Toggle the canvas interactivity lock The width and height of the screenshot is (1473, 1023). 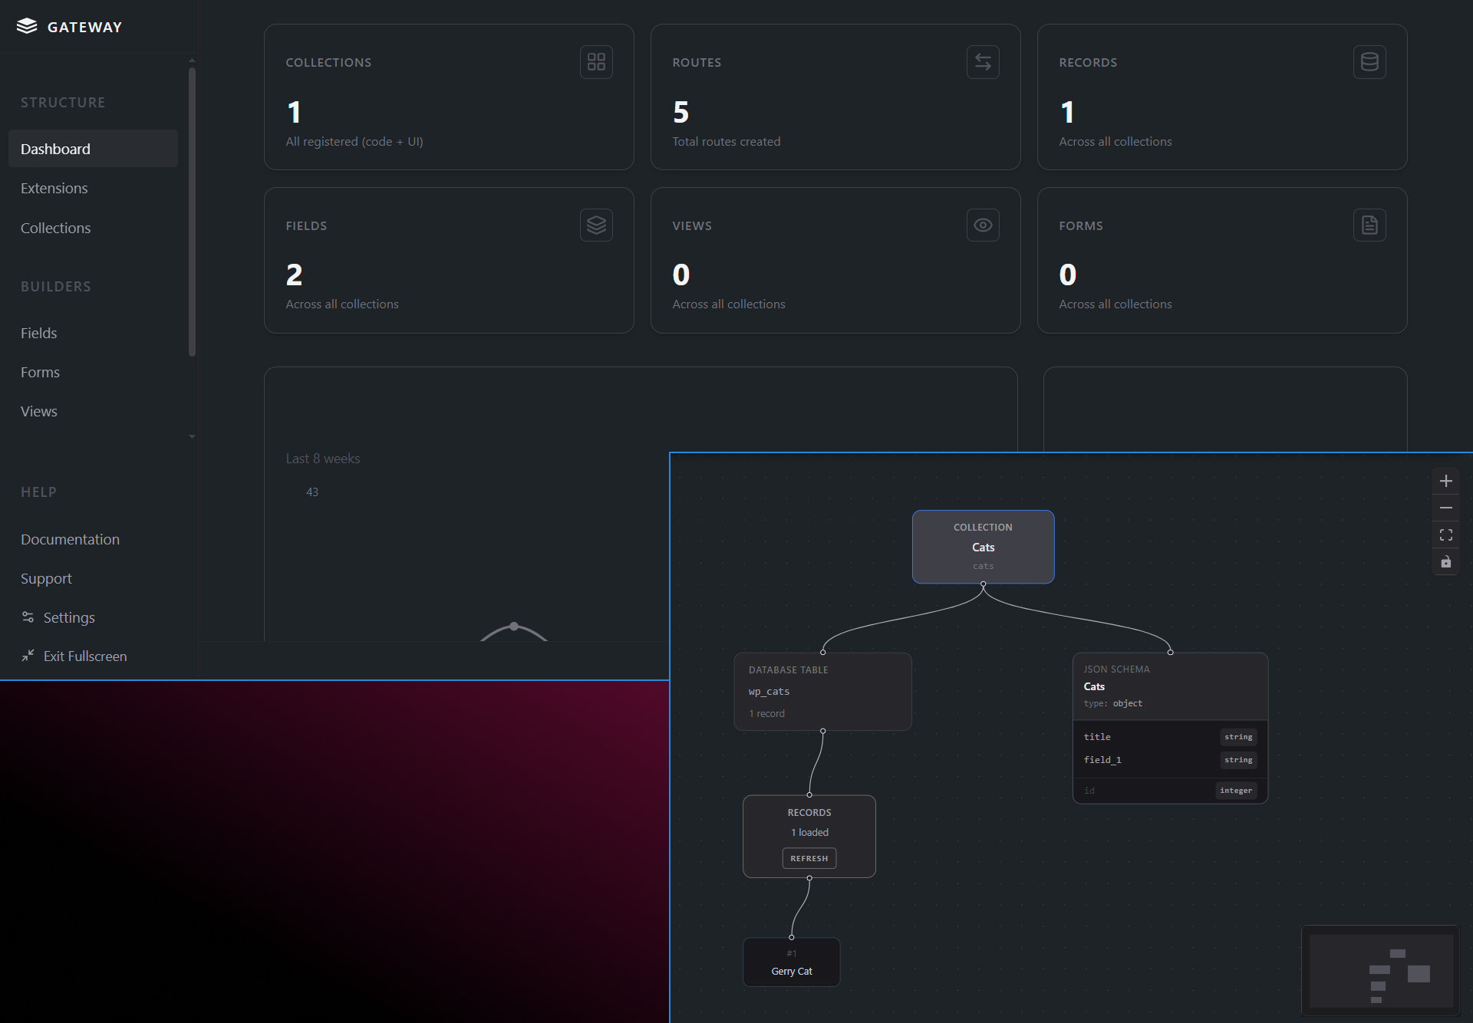point(1445,562)
